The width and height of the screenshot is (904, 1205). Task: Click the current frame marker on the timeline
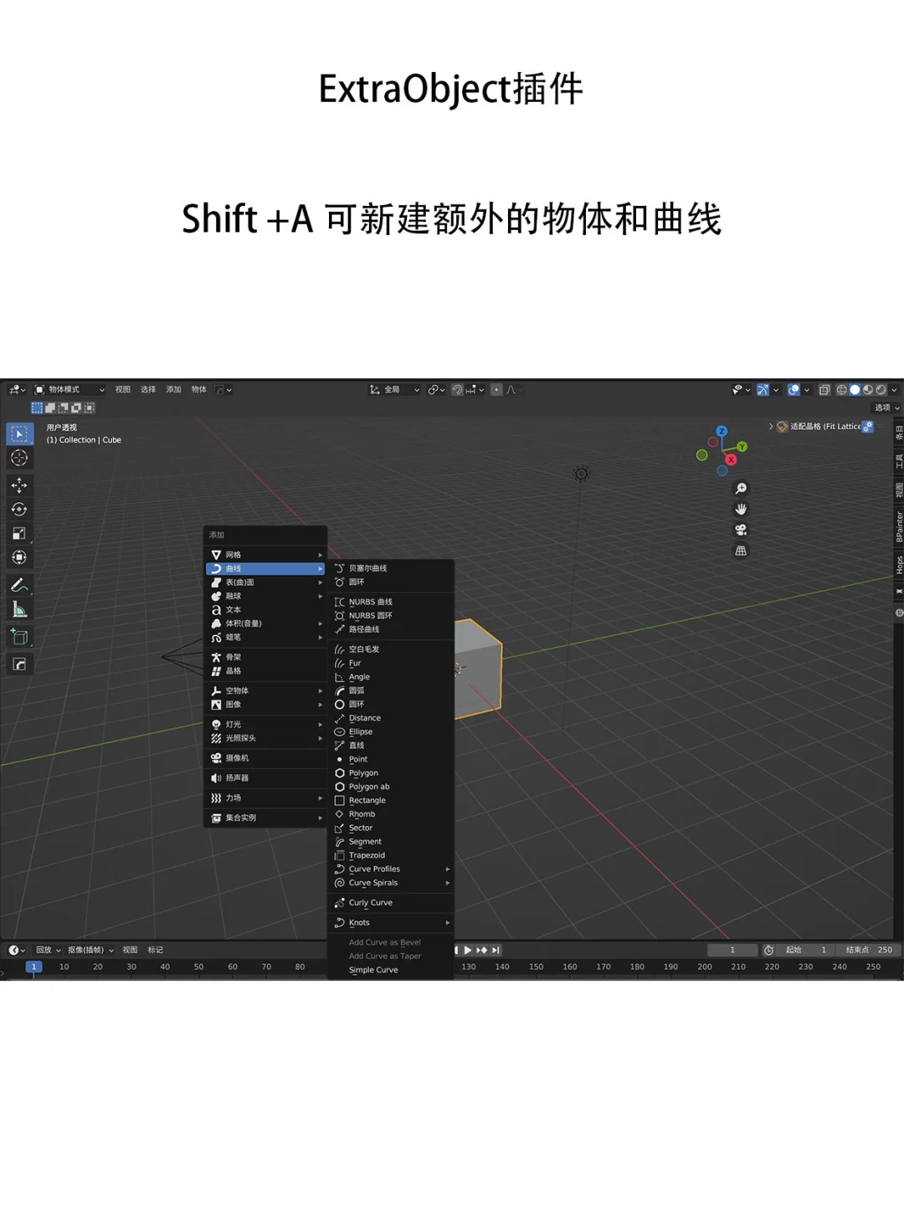pos(33,967)
